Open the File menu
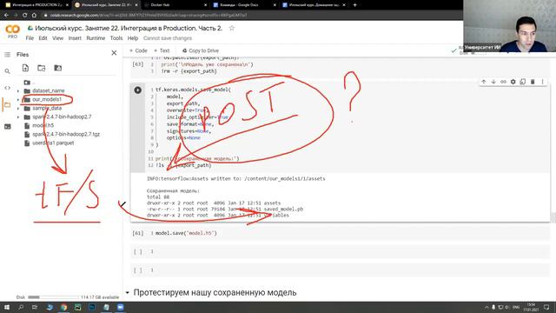556x313 pixels. pyautogui.click(x=30, y=38)
